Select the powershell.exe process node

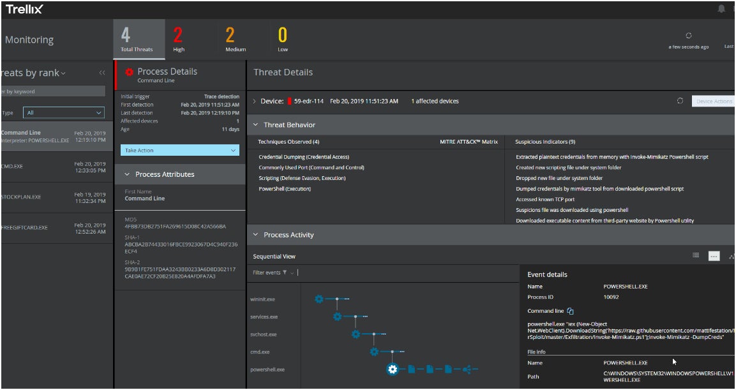point(392,369)
